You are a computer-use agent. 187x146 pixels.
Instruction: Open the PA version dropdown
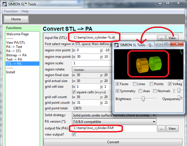tap(114, 122)
